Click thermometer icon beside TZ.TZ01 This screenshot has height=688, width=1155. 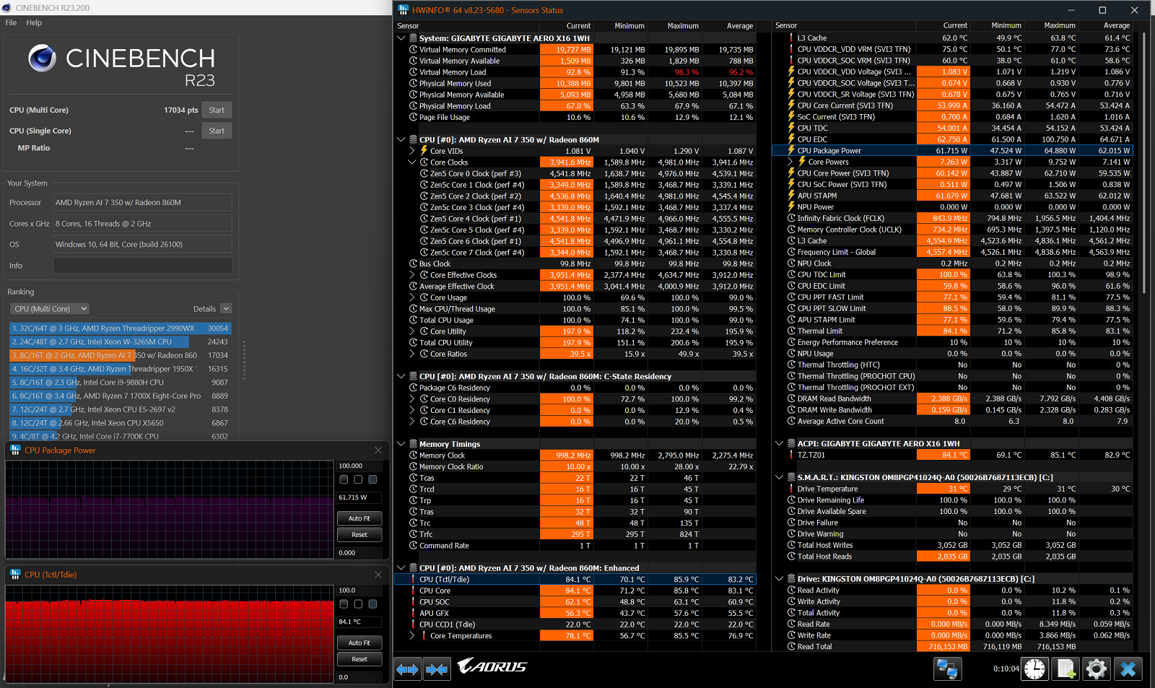pyautogui.click(x=791, y=455)
